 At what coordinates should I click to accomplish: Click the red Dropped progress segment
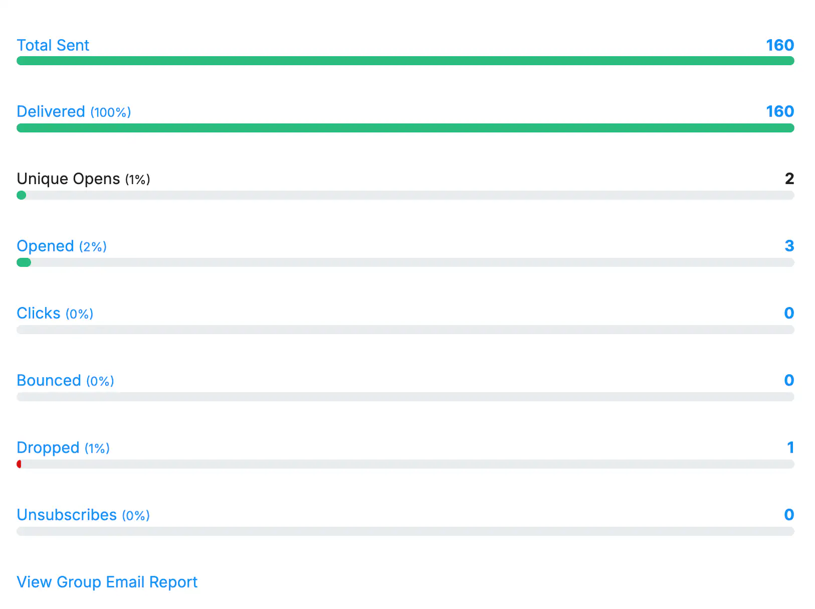[x=20, y=464]
